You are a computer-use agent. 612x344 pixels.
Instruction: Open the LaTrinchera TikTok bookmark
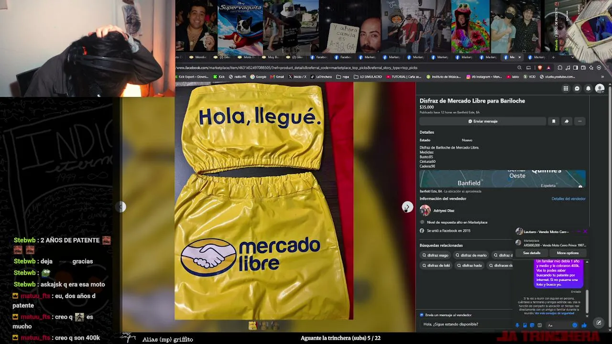321,76
